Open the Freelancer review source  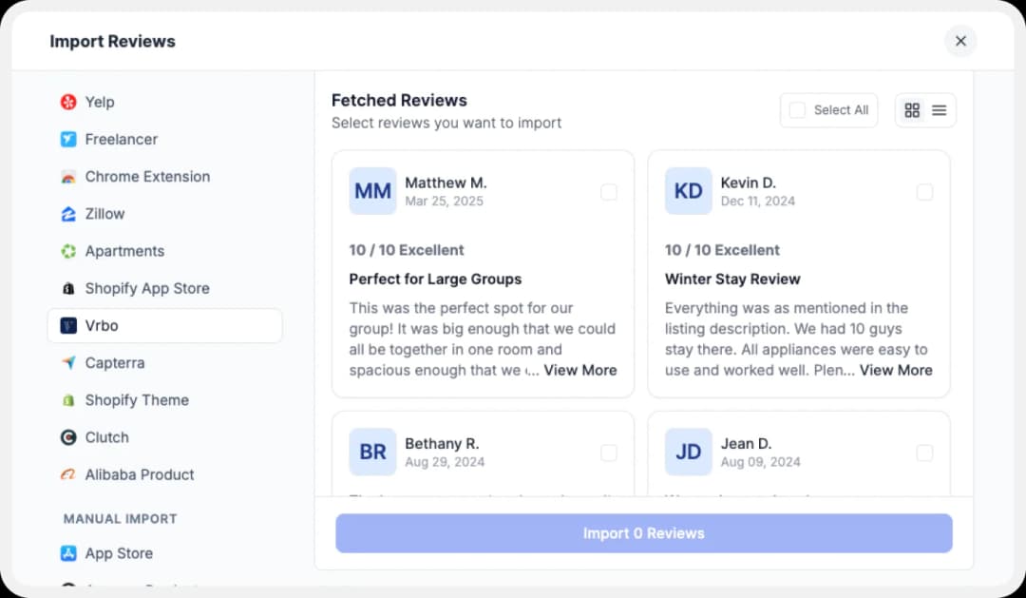tap(66, 139)
